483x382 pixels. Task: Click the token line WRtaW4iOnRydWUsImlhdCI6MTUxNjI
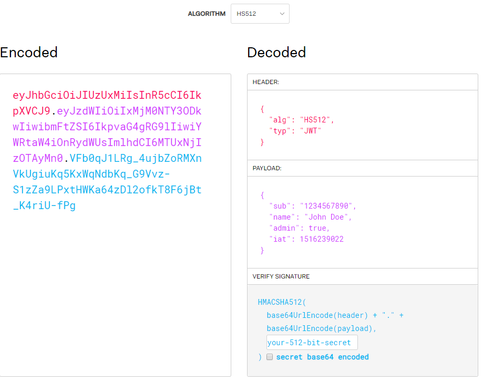(107, 142)
